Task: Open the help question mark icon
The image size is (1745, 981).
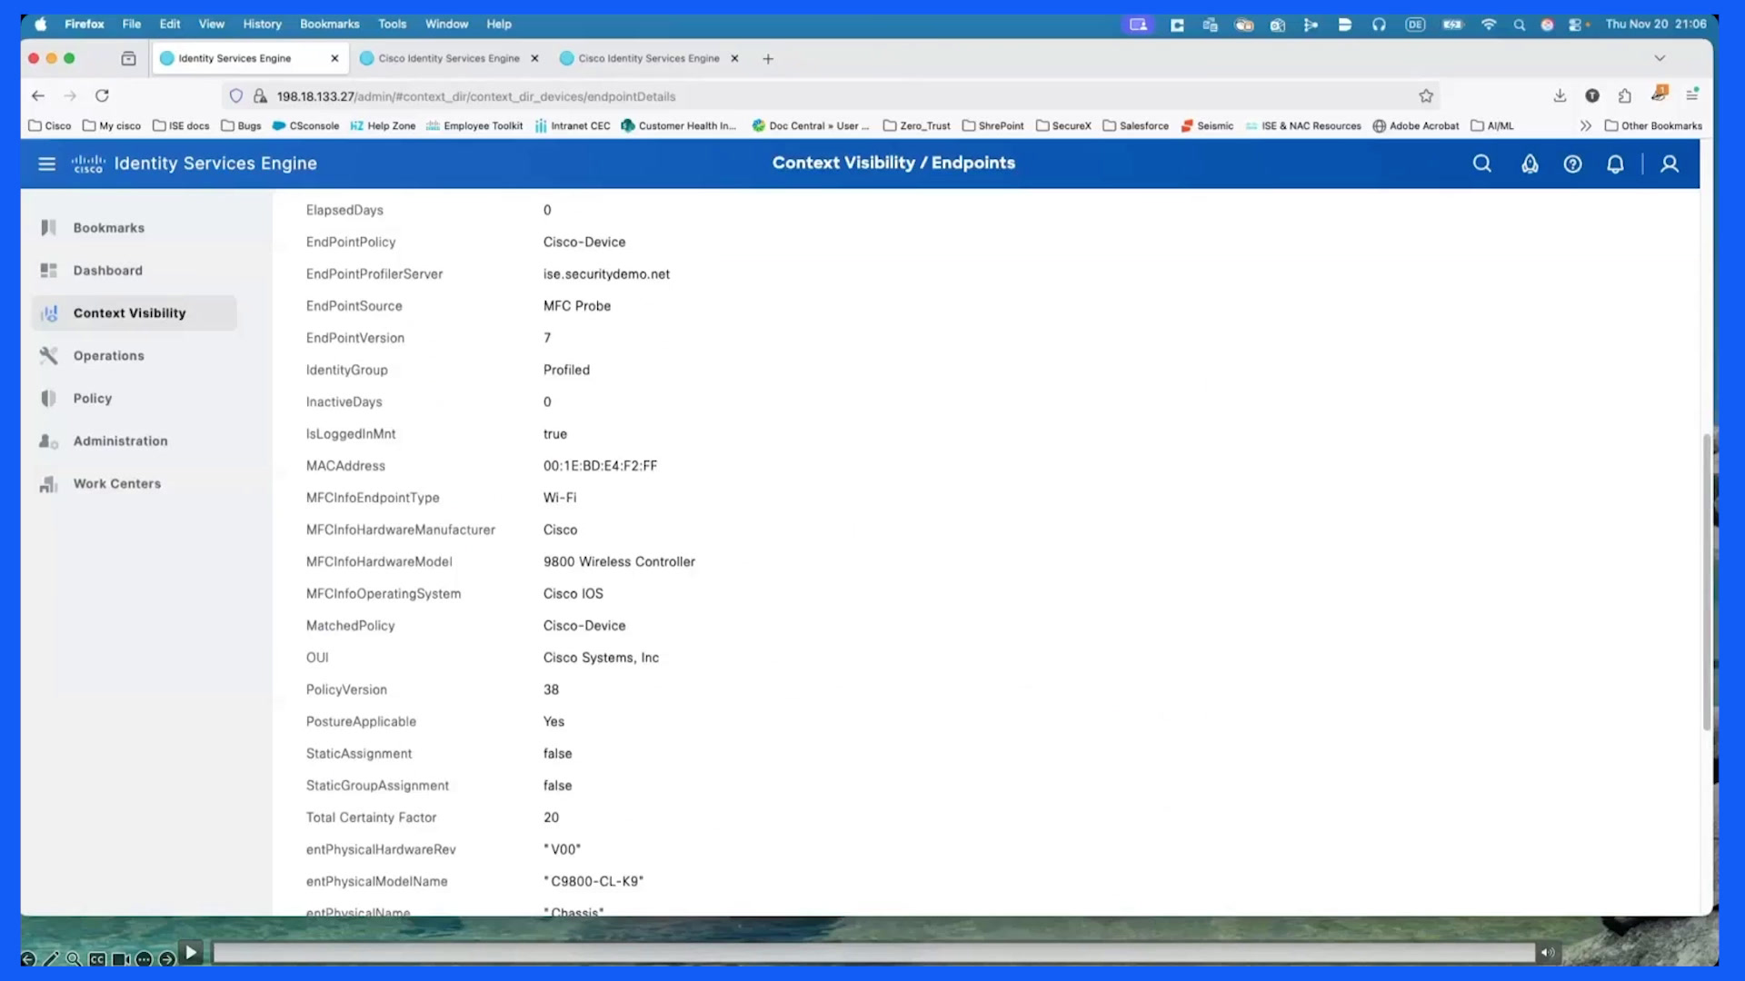Action: pos(1572,163)
